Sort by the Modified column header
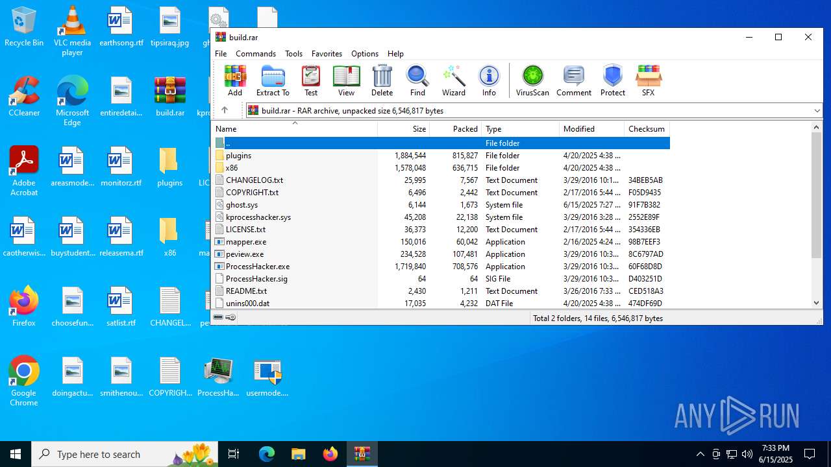Image resolution: width=831 pixels, height=467 pixels. point(592,129)
